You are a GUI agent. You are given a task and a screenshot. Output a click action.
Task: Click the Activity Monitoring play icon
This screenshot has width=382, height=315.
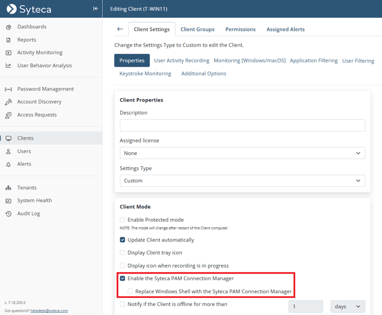pos(9,52)
